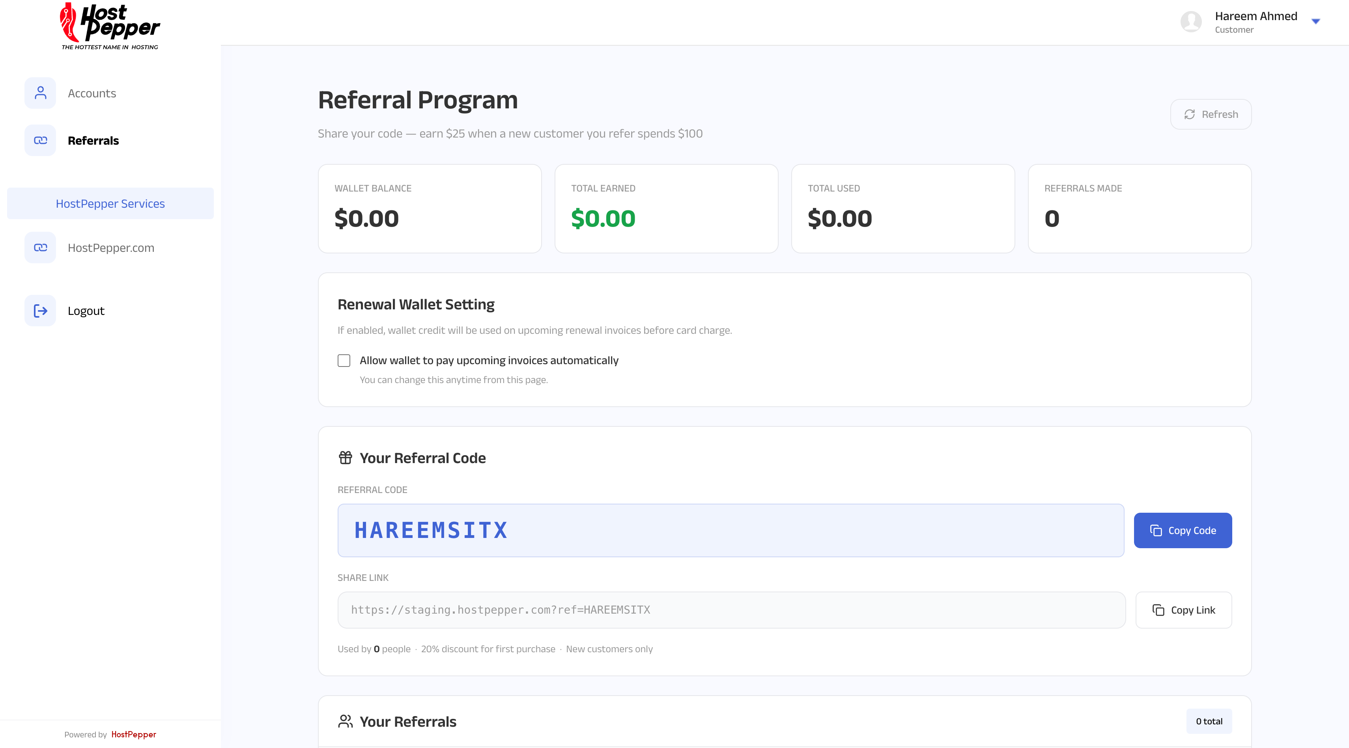Click 'You can change this anytime' note

pyautogui.click(x=454, y=380)
